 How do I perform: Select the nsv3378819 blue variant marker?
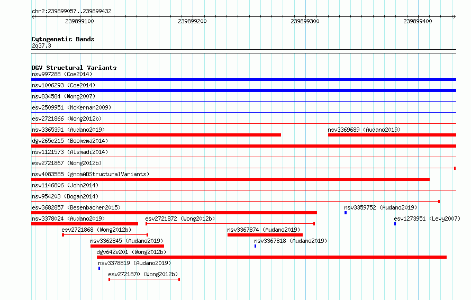(99, 268)
